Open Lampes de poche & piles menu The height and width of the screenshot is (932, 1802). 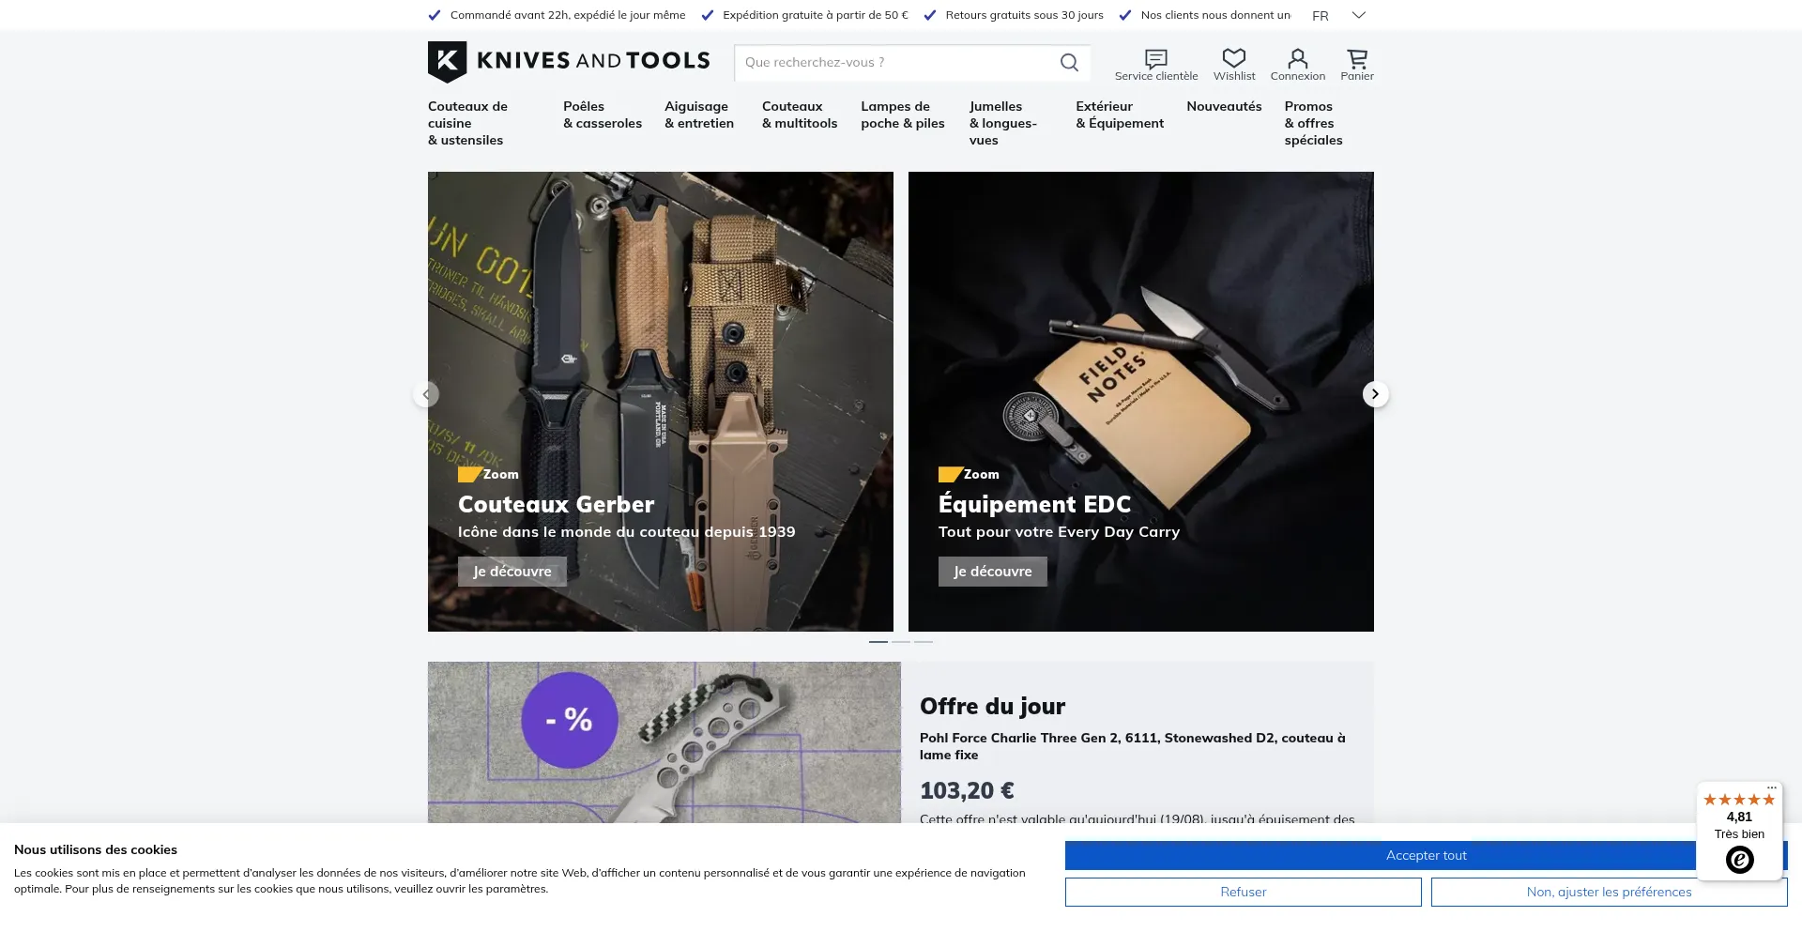903,115
